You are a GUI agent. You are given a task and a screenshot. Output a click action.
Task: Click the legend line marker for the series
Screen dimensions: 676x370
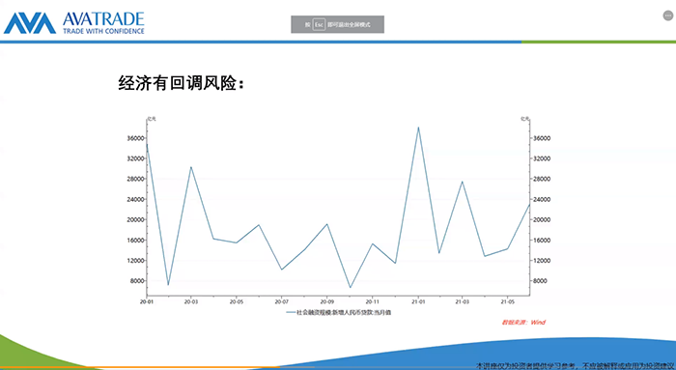[x=291, y=312]
